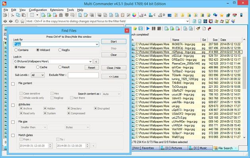Click the clock history icon
250x158 pixels.
coord(17,21)
